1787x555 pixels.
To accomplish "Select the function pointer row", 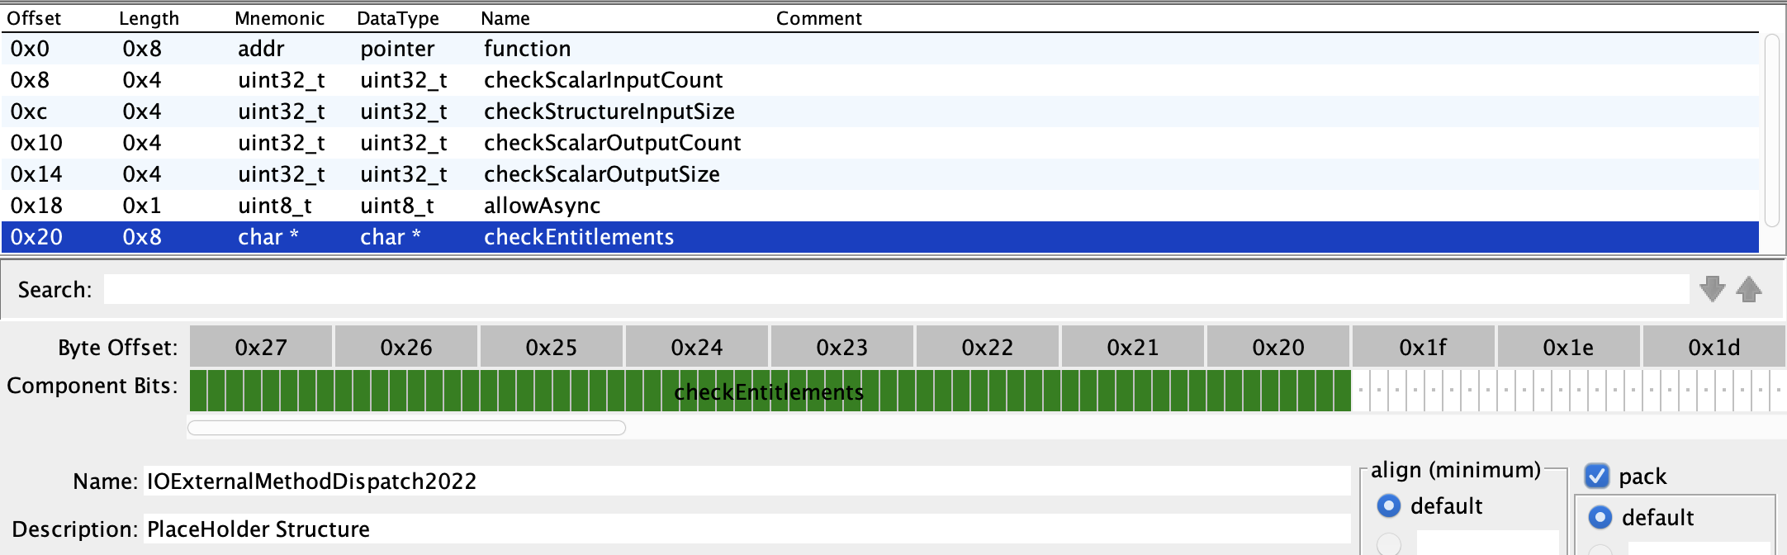I will click(x=527, y=49).
